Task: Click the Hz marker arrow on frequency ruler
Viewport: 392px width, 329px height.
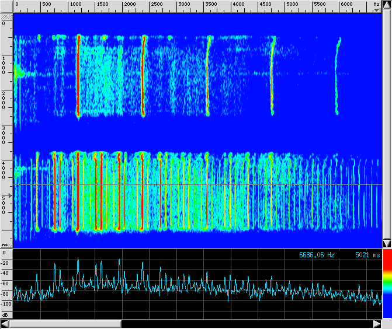Action: click(x=377, y=10)
